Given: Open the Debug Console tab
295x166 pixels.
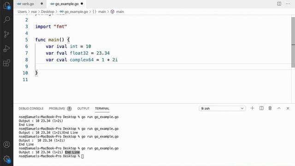Looking at the screenshot, I should pyautogui.click(x=31, y=108).
